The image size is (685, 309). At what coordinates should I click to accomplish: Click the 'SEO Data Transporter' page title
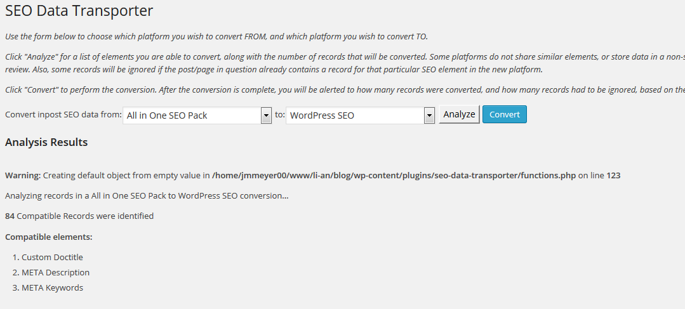pyautogui.click(x=79, y=11)
